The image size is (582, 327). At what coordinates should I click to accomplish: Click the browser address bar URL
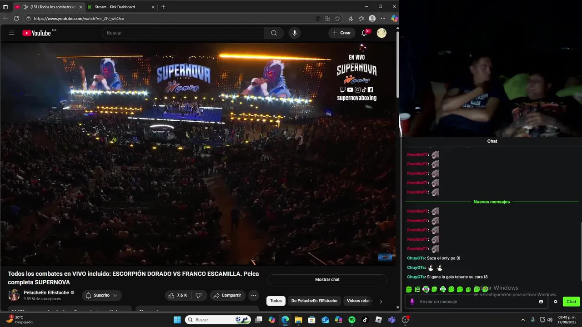click(x=79, y=19)
